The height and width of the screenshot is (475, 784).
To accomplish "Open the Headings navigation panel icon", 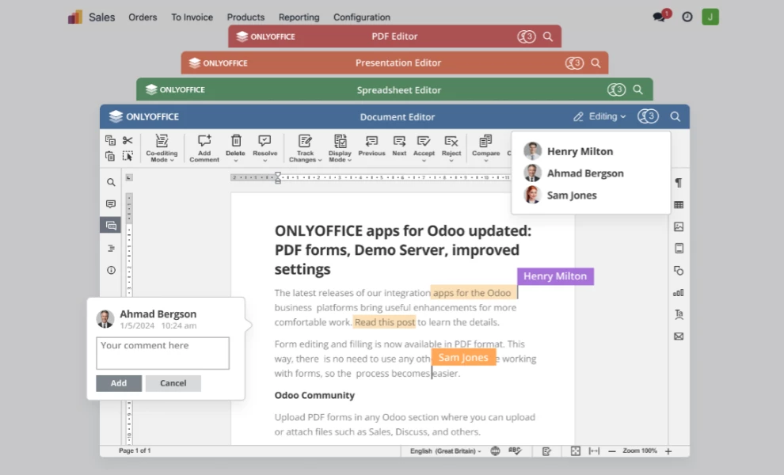I will (x=111, y=248).
